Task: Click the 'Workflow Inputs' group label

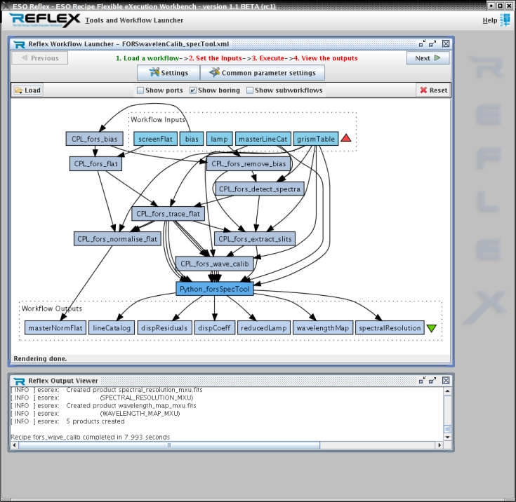Action: point(158,119)
